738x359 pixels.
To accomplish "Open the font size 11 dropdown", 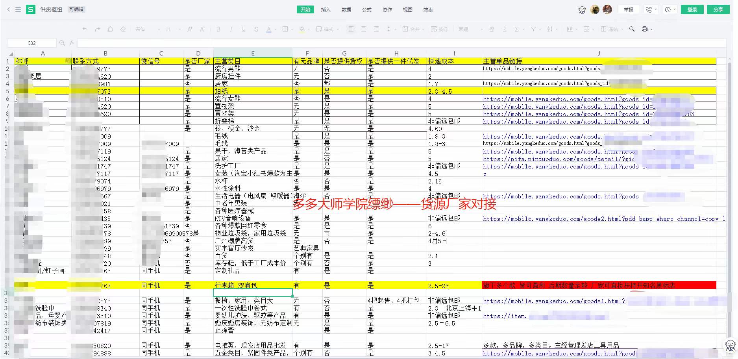I will [173, 29].
